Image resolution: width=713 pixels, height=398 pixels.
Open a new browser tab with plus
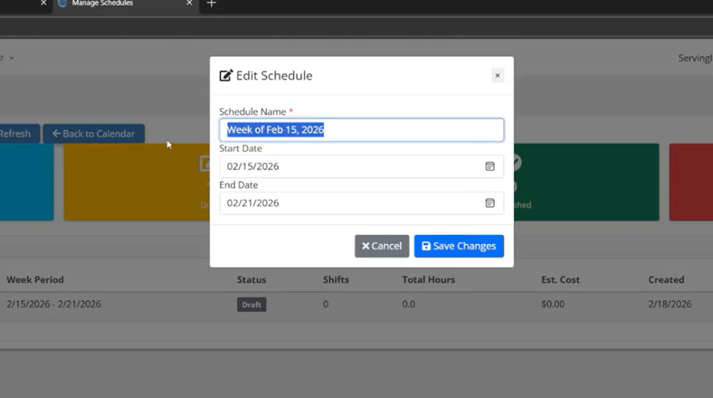pos(211,4)
